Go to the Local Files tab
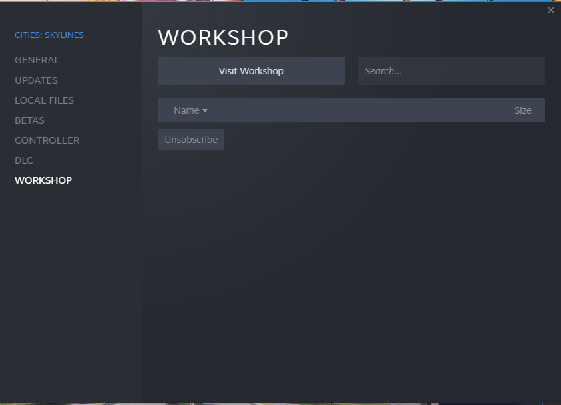Viewport: 561px width, 405px height. pyautogui.click(x=44, y=100)
